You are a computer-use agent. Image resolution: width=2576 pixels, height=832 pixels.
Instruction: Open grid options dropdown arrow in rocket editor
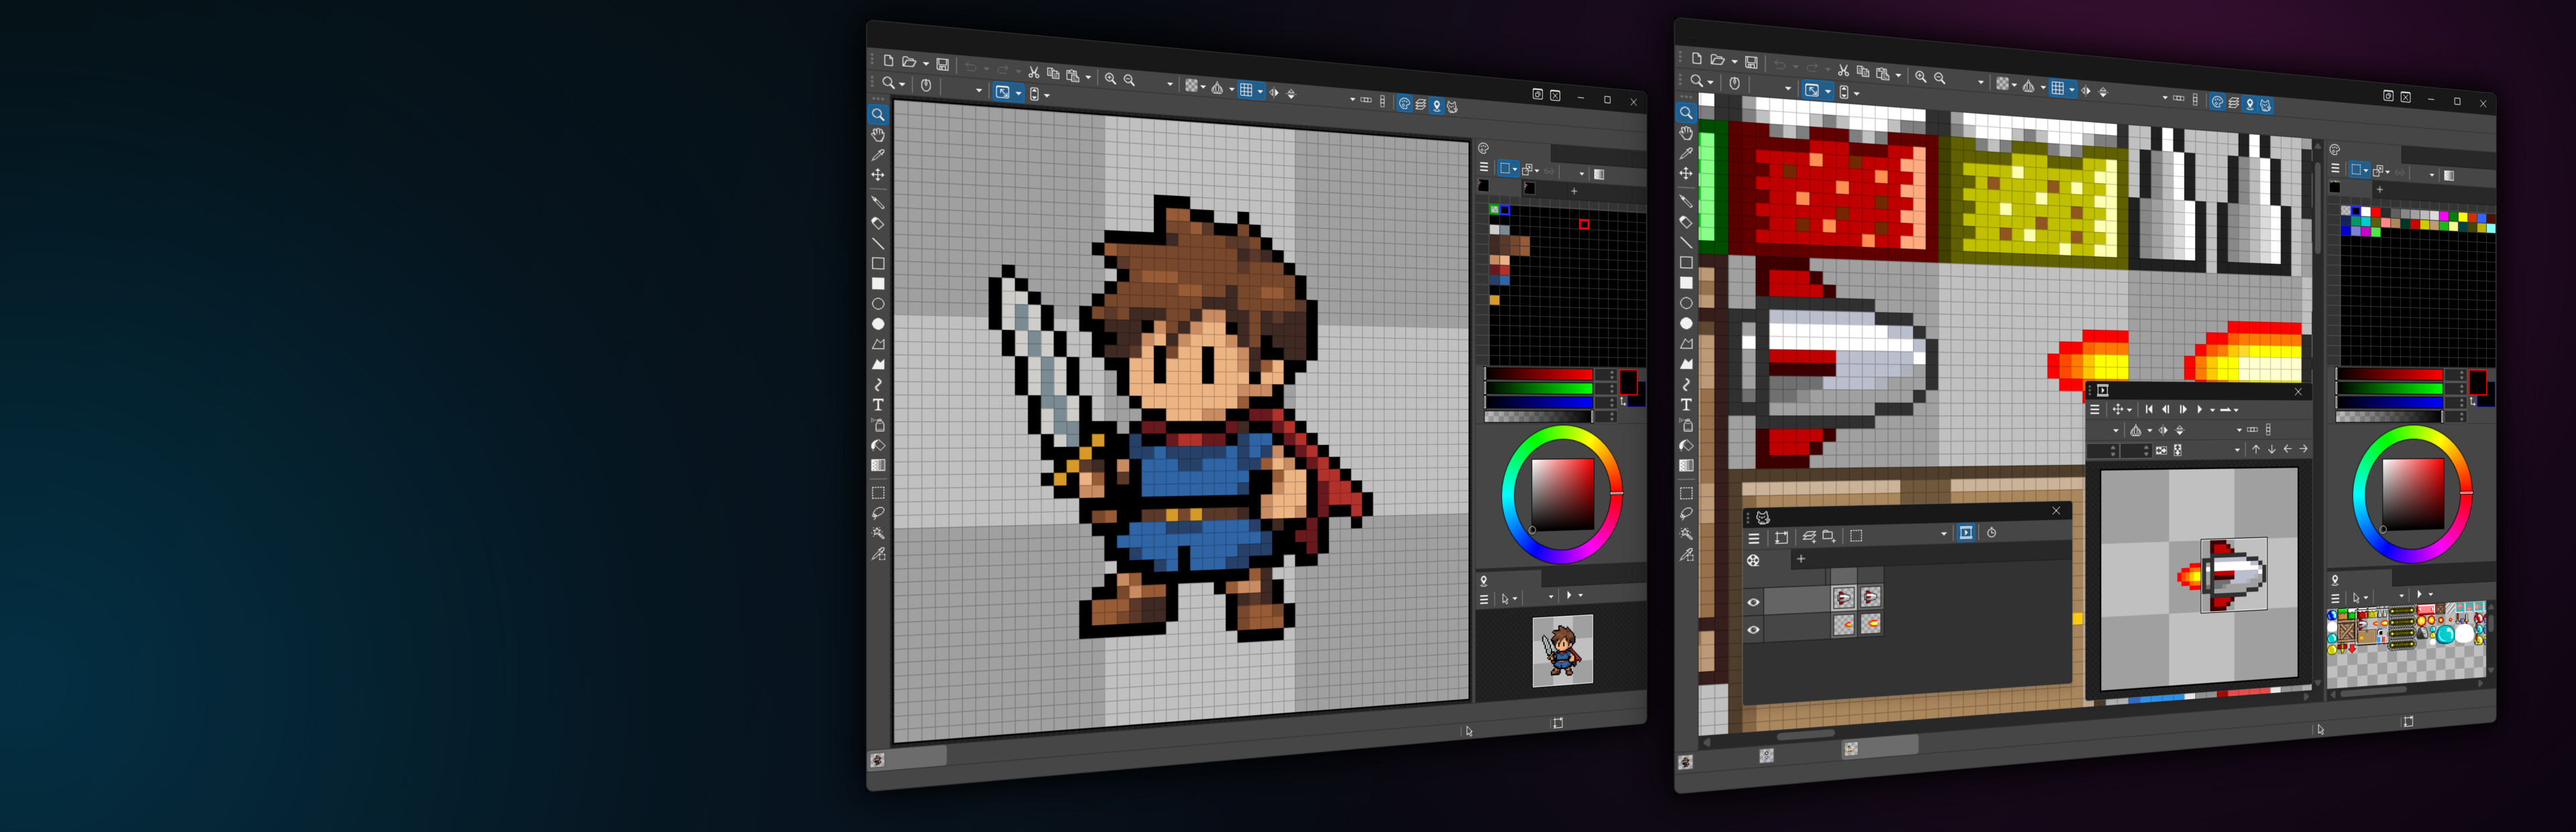point(2072,89)
